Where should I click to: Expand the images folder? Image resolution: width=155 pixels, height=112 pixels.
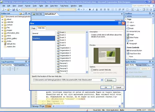tap(2, 30)
